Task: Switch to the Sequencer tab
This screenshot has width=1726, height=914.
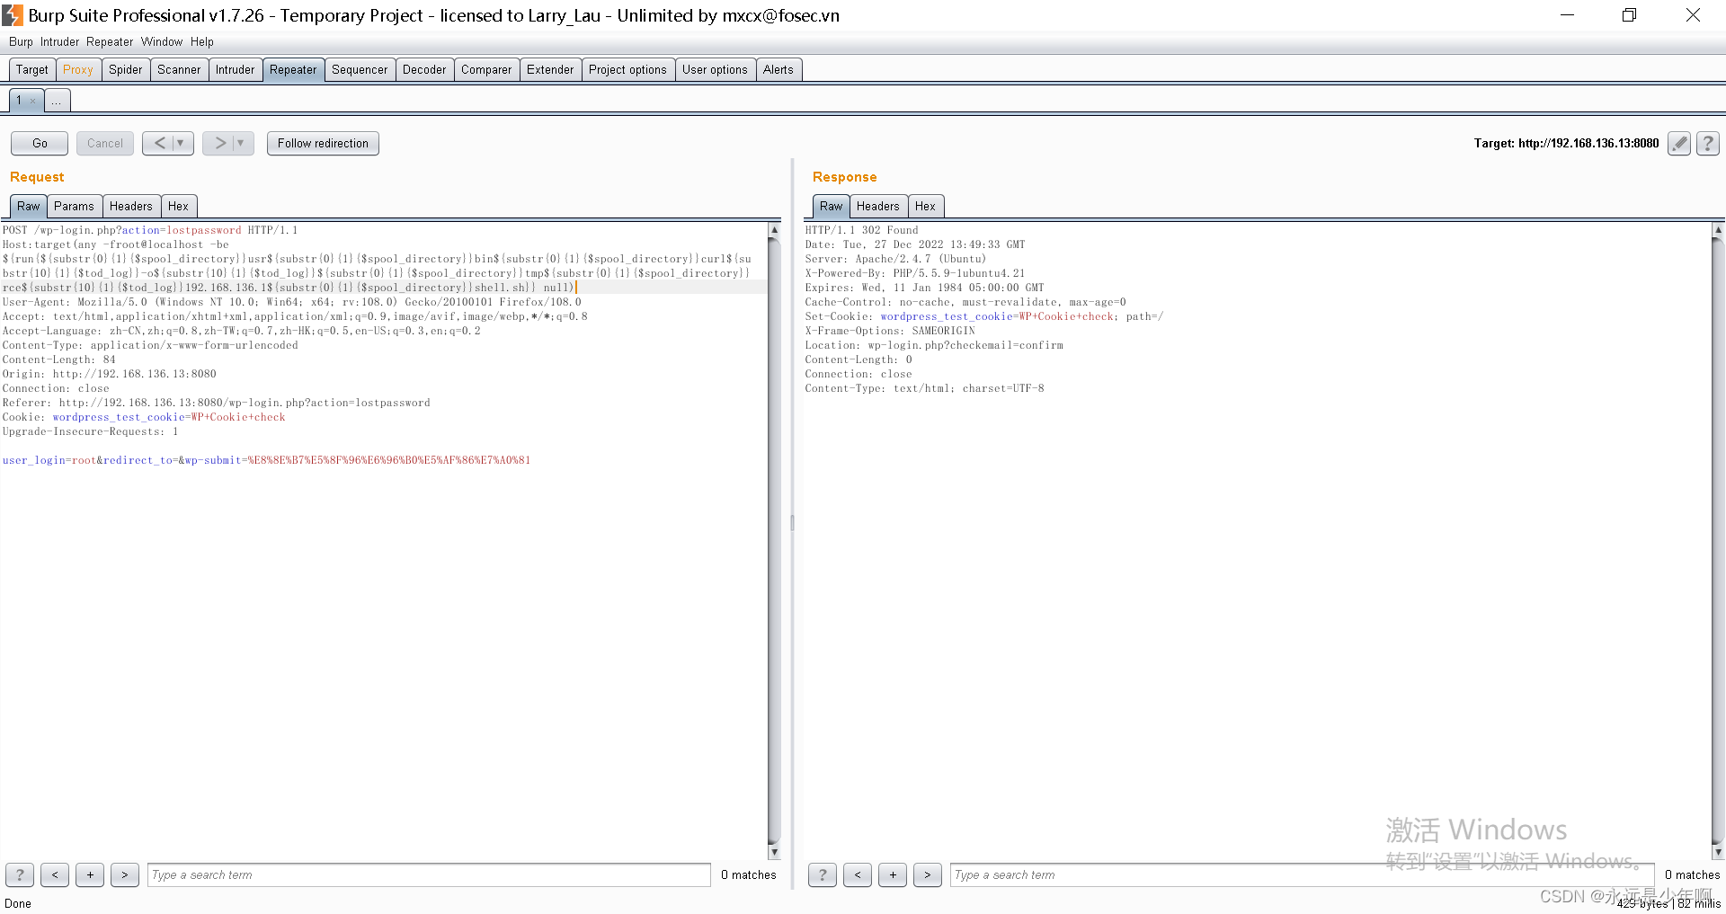Action: tap(360, 69)
